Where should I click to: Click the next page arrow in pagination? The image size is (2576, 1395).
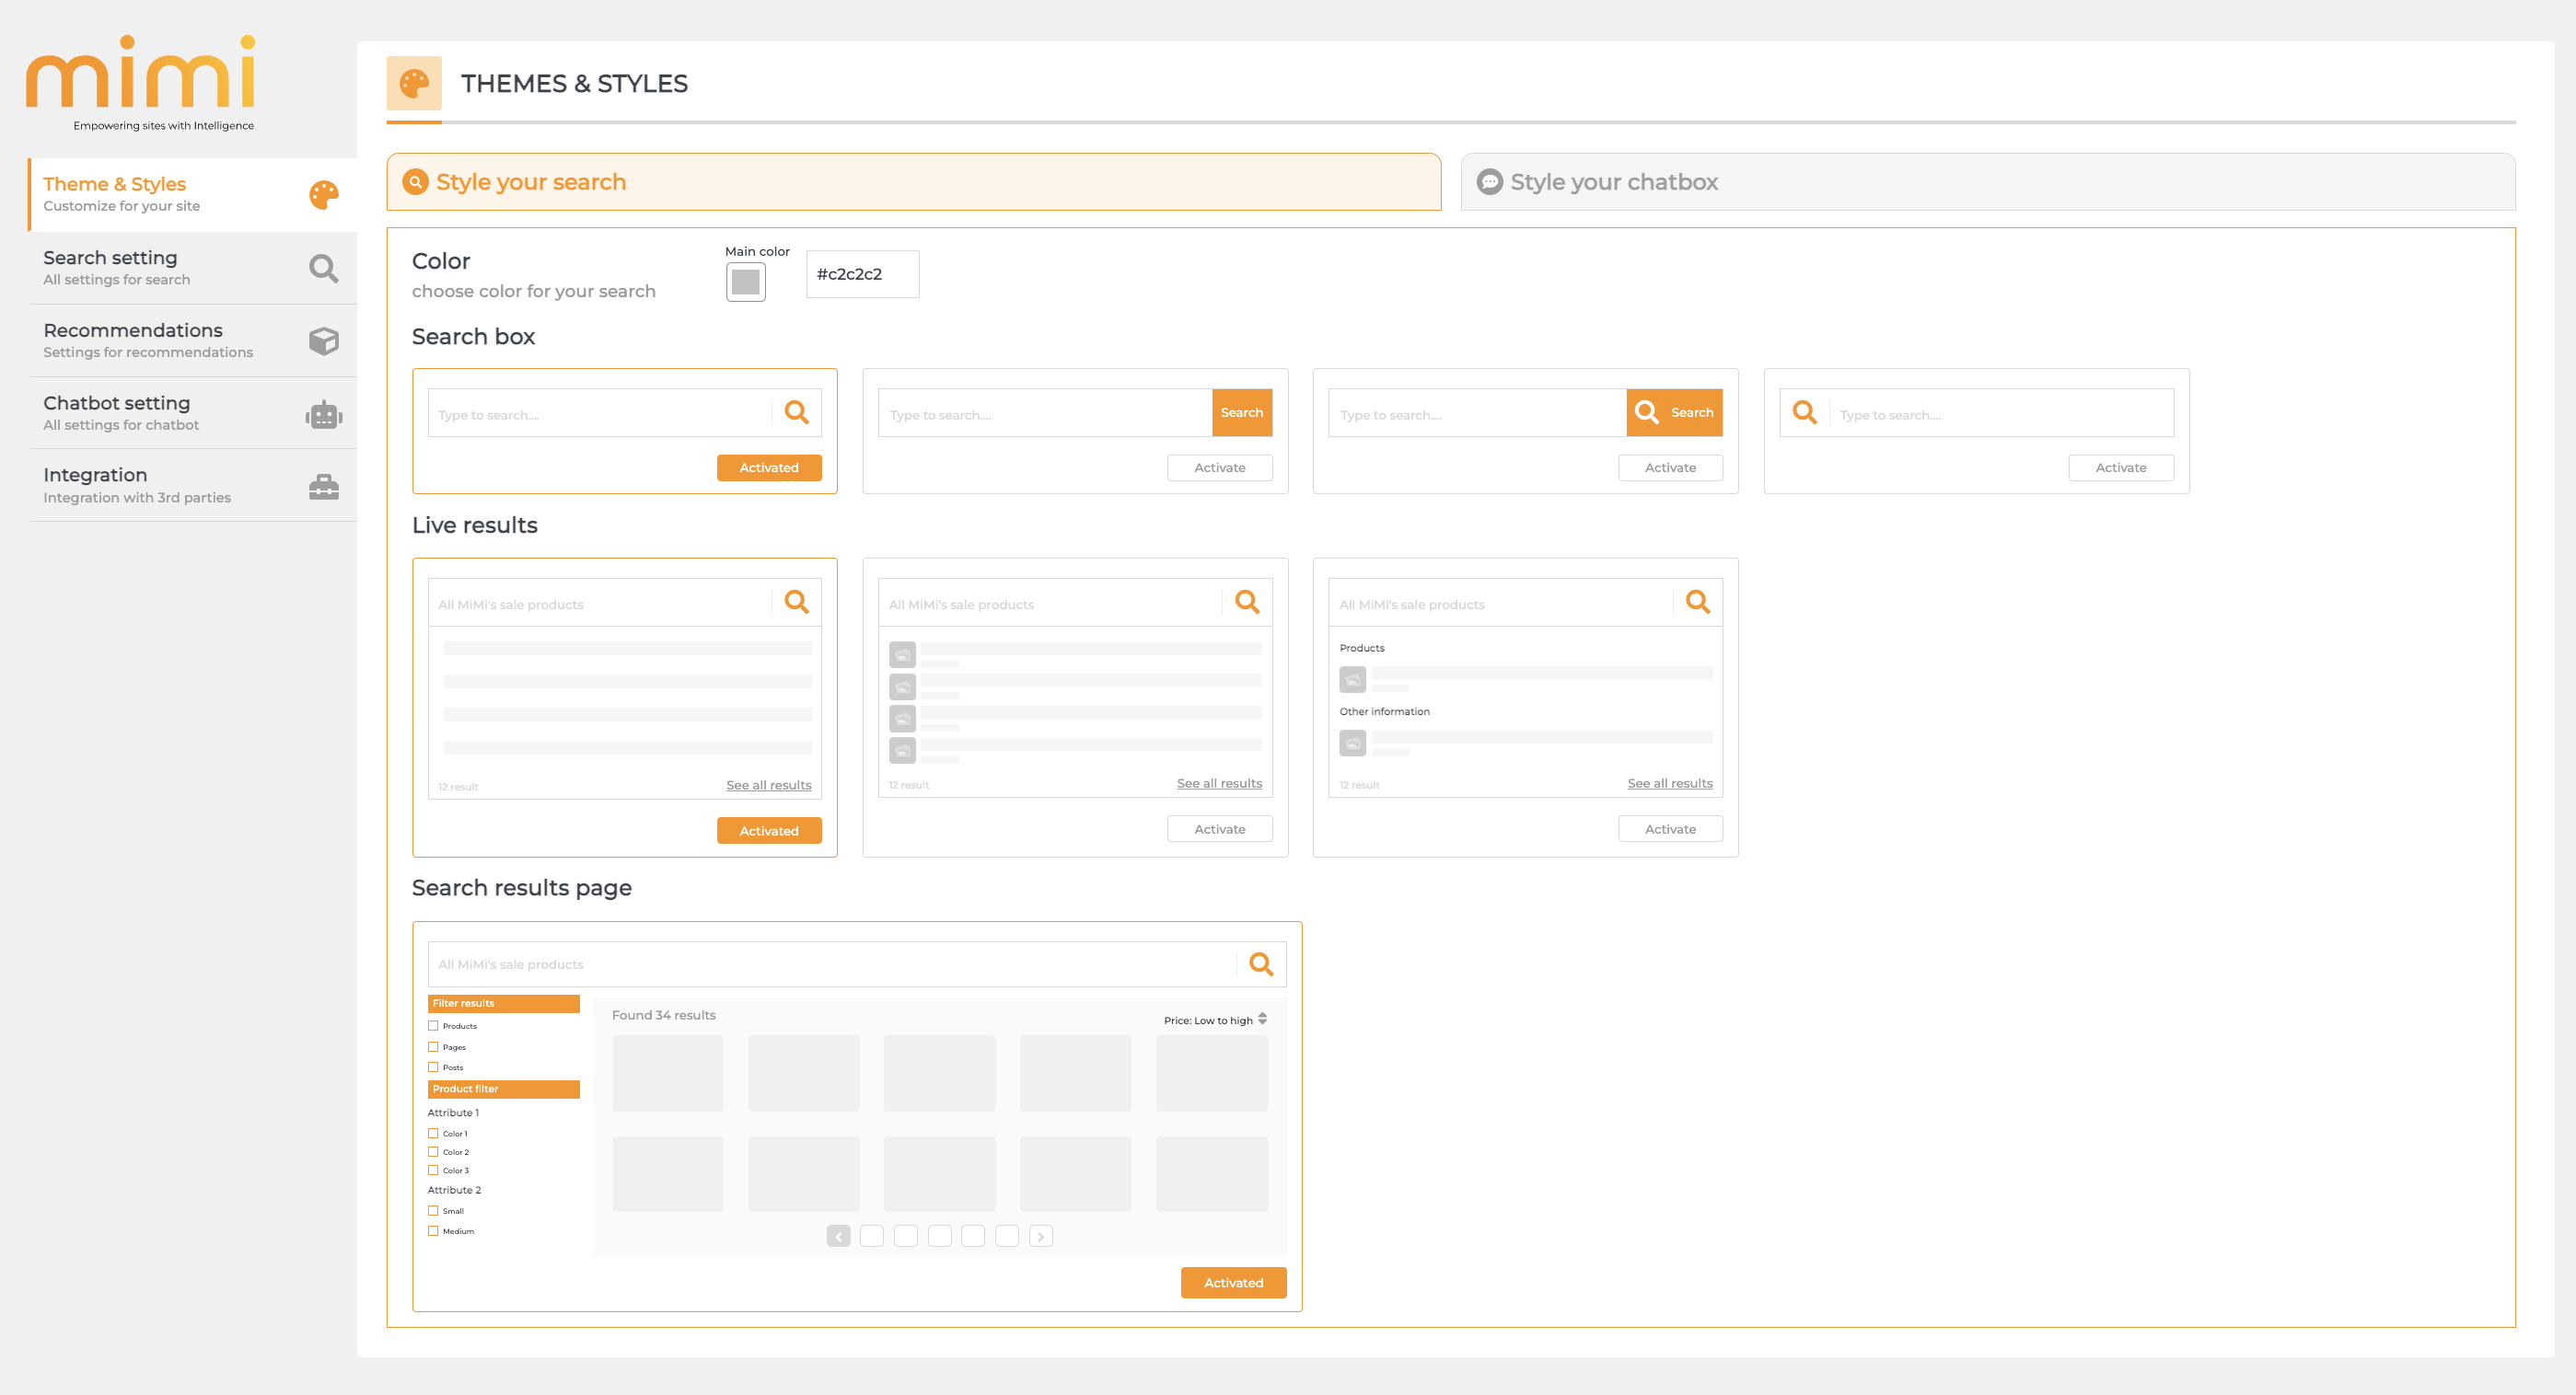coord(1040,1237)
